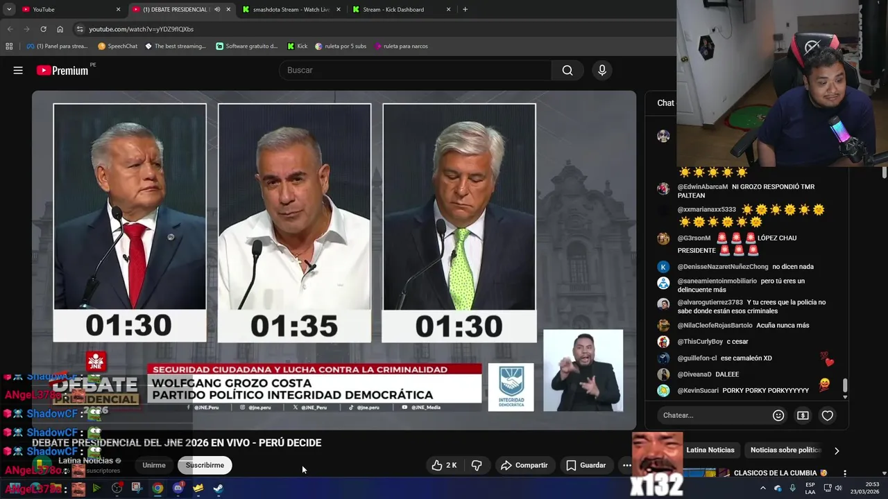Click the youtube.com address bar URL
This screenshot has width=888, height=499.
(x=142, y=29)
